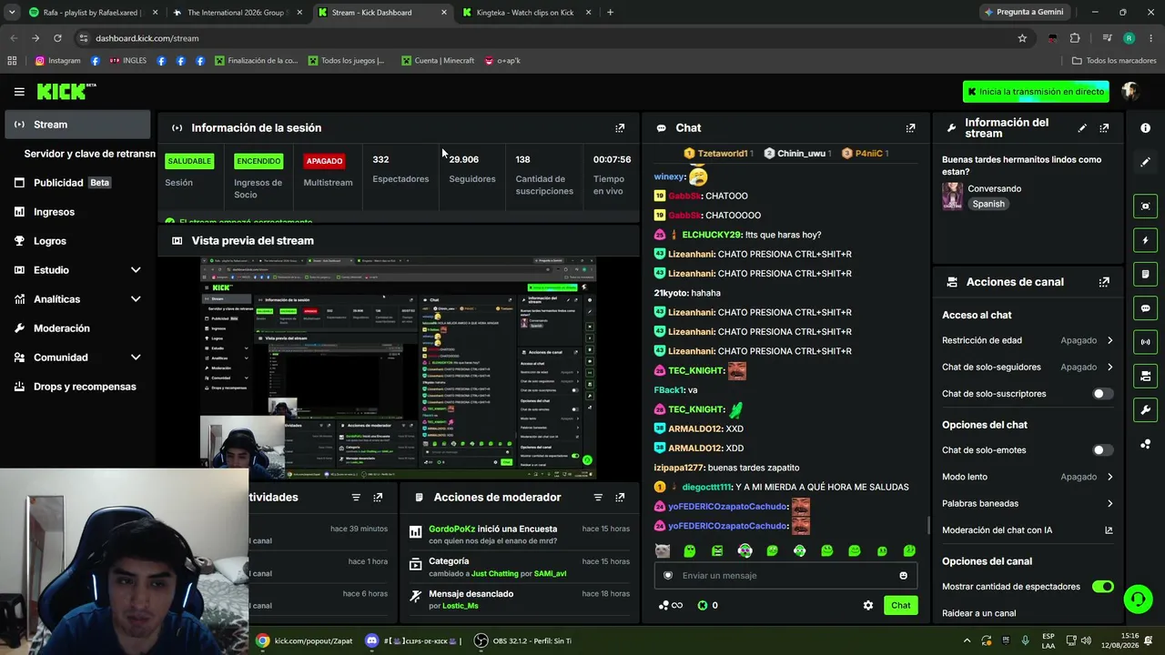Switch to The International 2026 browser tab

(x=237, y=13)
